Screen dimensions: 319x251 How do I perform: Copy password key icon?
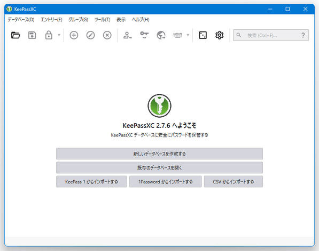point(144,35)
